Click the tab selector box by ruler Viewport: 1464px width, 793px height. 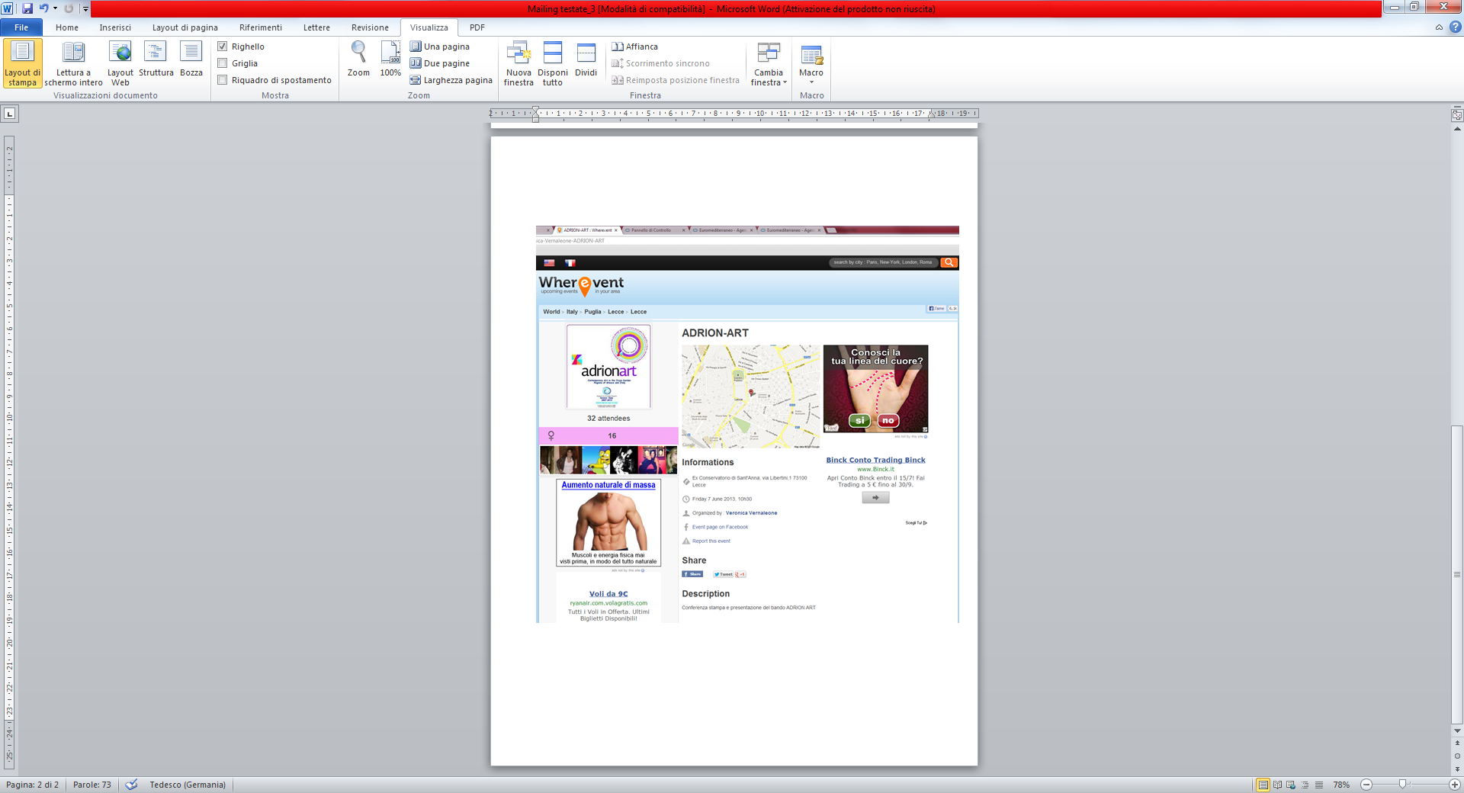coord(10,114)
